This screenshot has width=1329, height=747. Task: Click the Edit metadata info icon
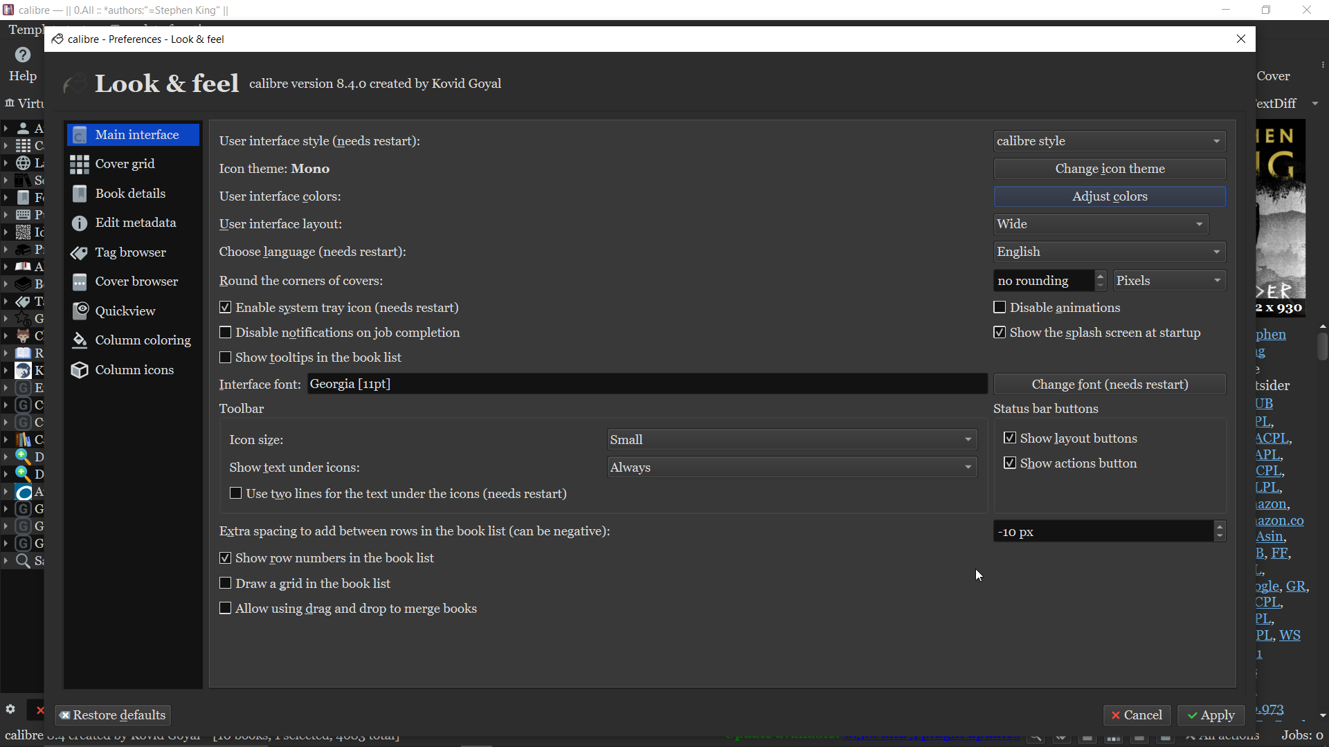click(80, 223)
